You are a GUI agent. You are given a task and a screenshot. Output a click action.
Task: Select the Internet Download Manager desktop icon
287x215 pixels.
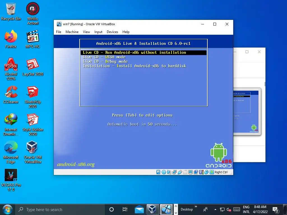[x=11, y=125]
